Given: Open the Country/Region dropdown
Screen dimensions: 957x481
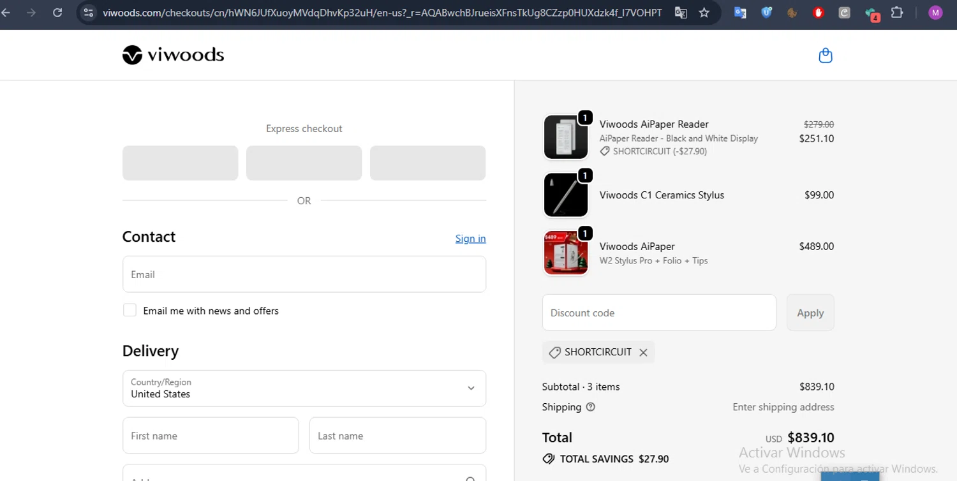Looking at the screenshot, I should (304, 388).
